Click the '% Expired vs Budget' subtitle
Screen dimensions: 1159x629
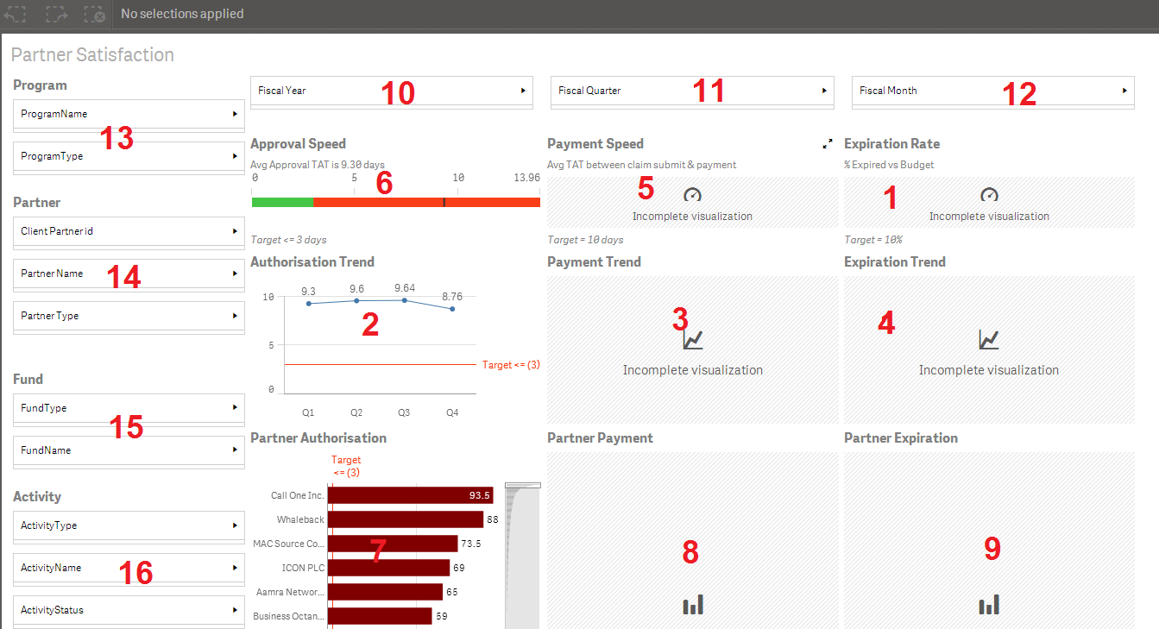click(889, 165)
